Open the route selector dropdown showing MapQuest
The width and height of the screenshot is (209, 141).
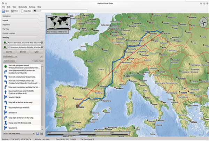pyautogui.click(x=19, y=133)
